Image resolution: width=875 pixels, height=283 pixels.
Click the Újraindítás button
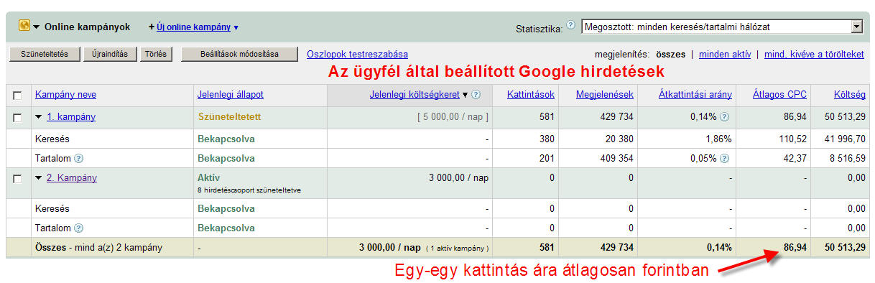click(x=110, y=54)
